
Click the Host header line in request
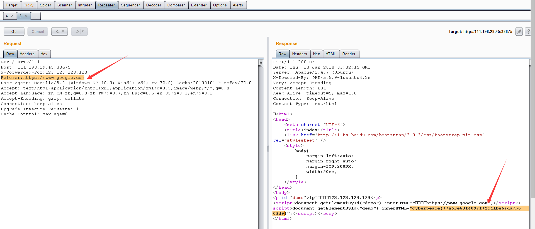tap(36, 67)
